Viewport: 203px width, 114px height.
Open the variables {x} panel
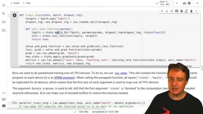click(x=3, y=22)
